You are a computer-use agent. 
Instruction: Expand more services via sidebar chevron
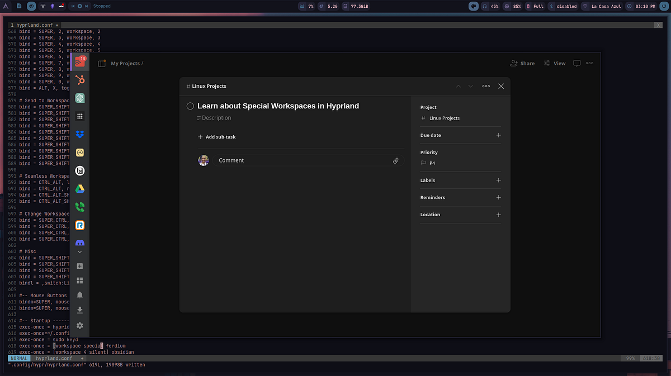coord(79,251)
